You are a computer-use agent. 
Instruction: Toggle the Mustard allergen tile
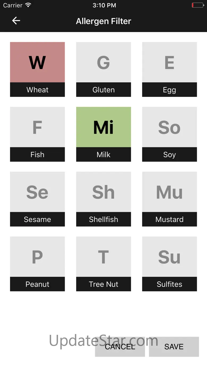pyautogui.click(x=169, y=192)
